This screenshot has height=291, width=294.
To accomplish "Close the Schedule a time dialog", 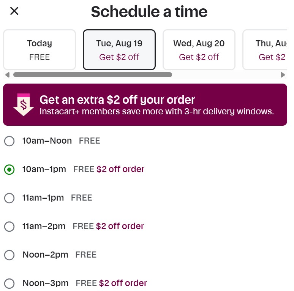I will 14,11.
